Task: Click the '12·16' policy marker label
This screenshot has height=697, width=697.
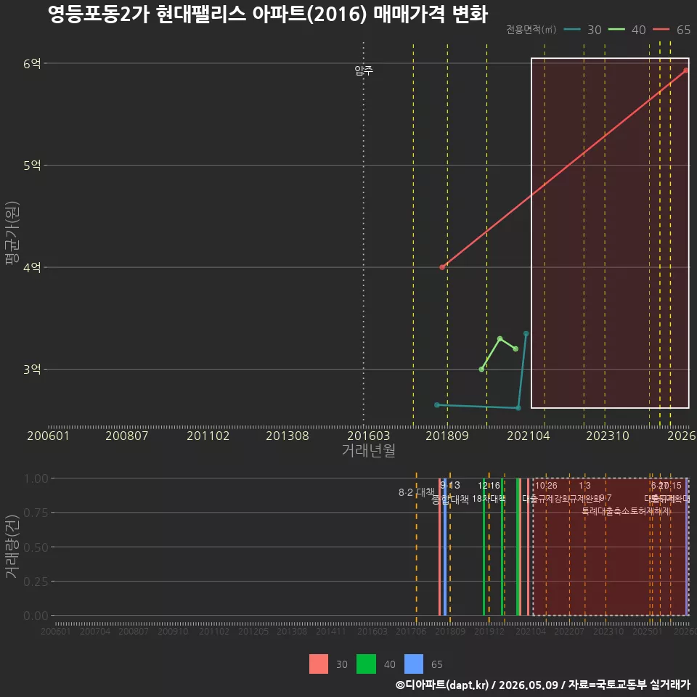Action: coord(489,486)
